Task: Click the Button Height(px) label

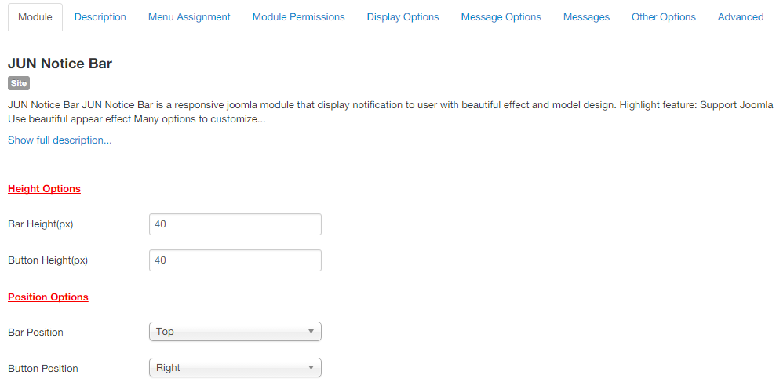Action: [x=48, y=260]
